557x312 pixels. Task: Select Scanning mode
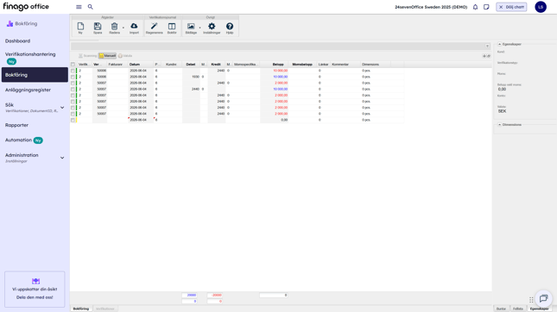87,56
